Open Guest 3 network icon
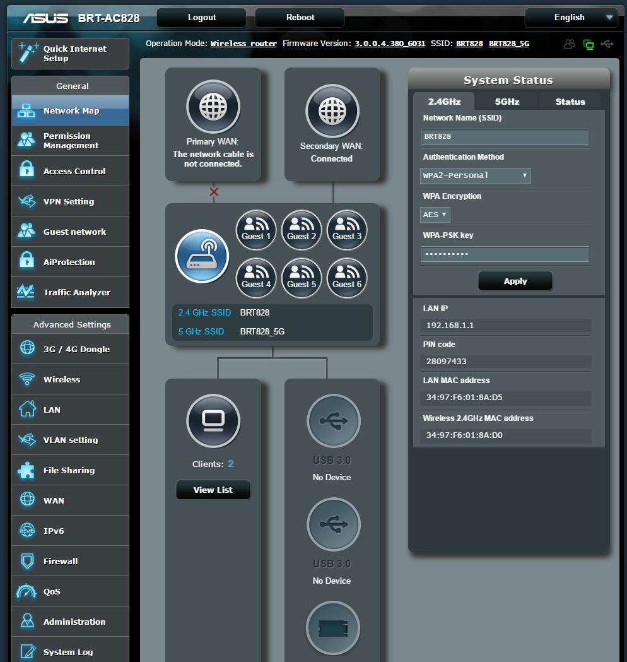Image resolution: width=627 pixels, height=662 pixels. [347, 230]
